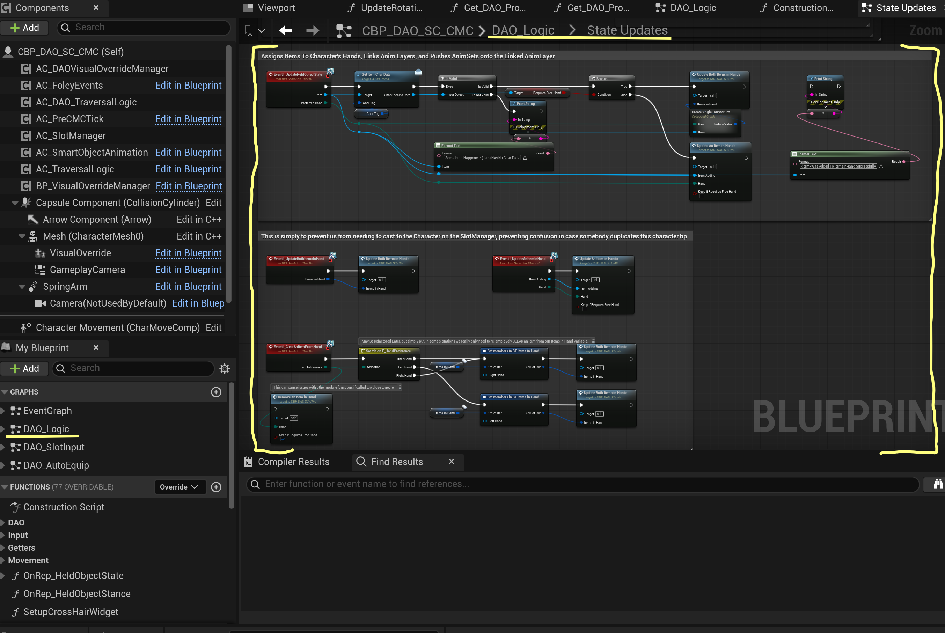This screenshot has width=945, height=633.
Task: Click Edit in Blueprint for AC_FoleyEvents
Action: (x=188, y=85)
